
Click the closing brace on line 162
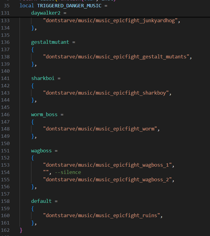[21, 230]
